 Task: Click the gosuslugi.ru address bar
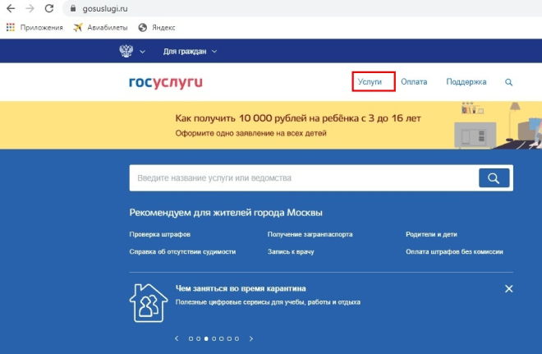(x=304, y=8)
